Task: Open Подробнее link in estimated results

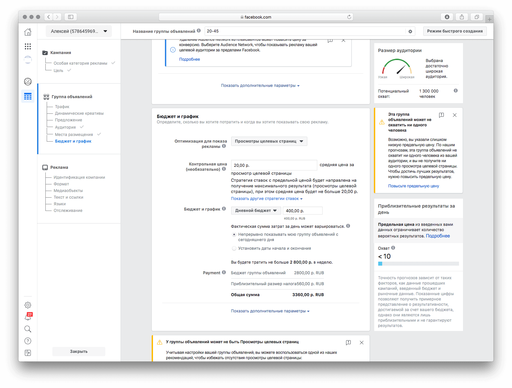Action: [x=438, y=236]
